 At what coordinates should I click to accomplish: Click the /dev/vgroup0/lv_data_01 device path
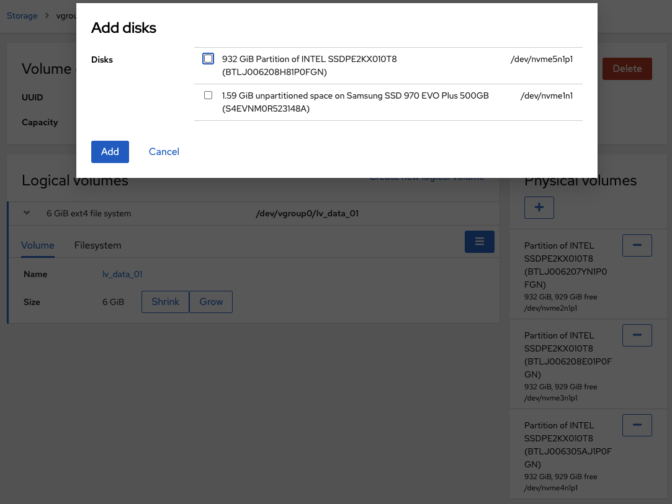tap(307, 214)
